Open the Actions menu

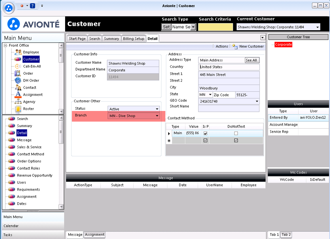[x=222, y=47]
